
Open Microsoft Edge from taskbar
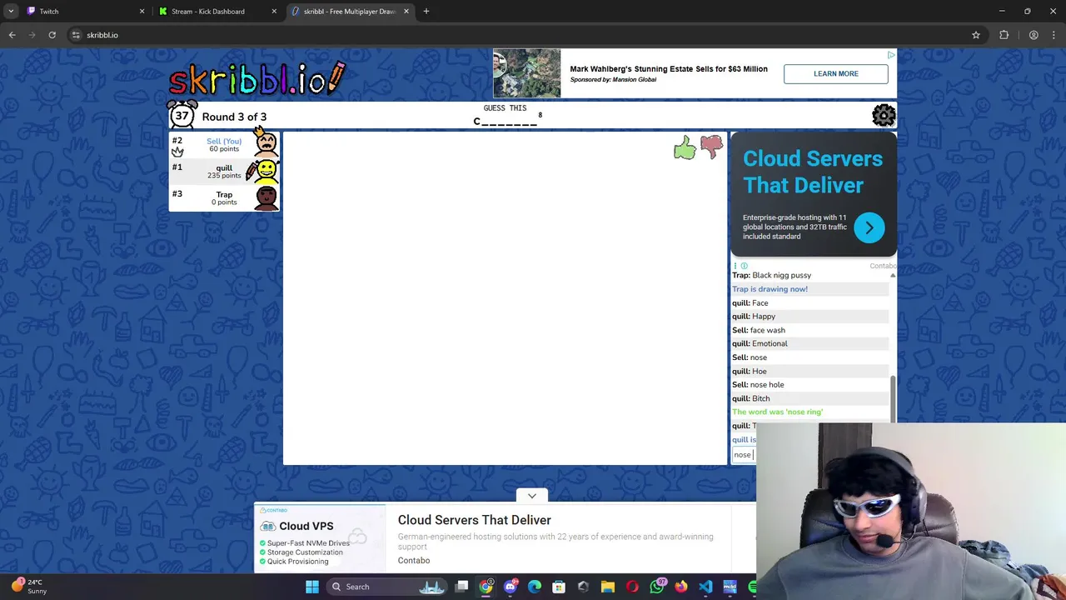[535, 587]
